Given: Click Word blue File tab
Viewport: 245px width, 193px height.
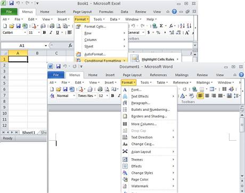Looking at the screenshot, I should click(56, 75).
